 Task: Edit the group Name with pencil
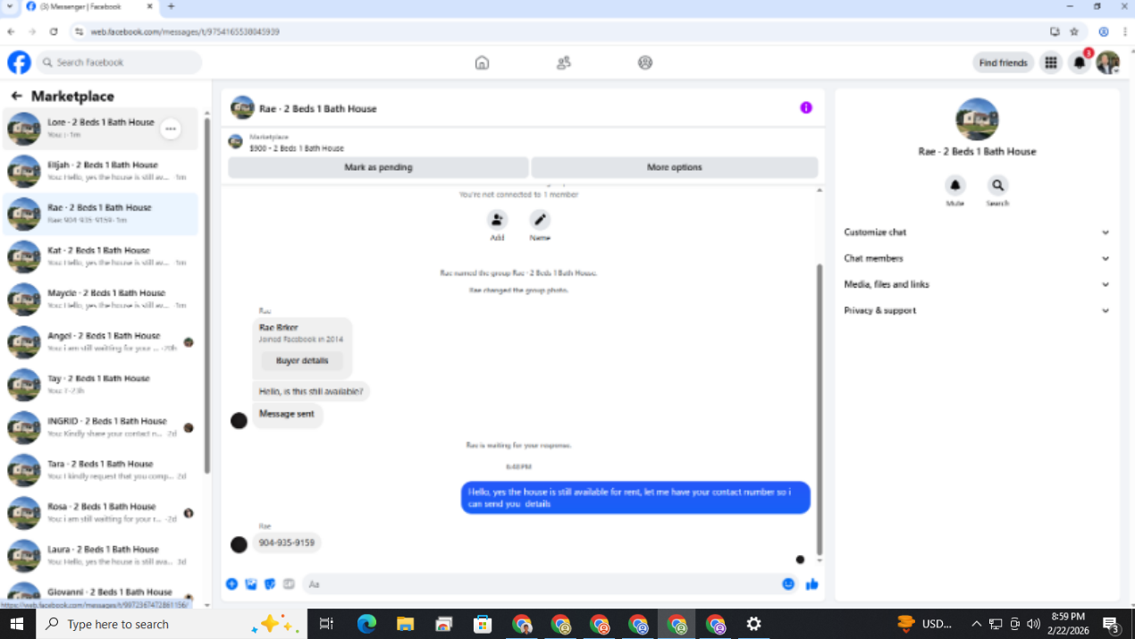coord(540,220)
